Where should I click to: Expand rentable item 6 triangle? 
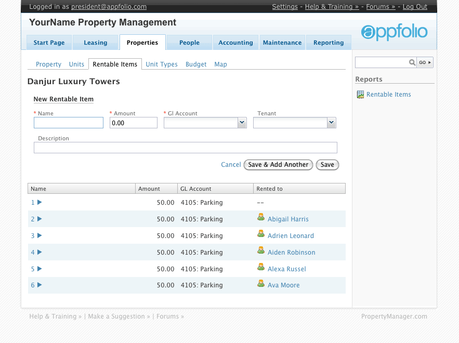tap(40, 285)
